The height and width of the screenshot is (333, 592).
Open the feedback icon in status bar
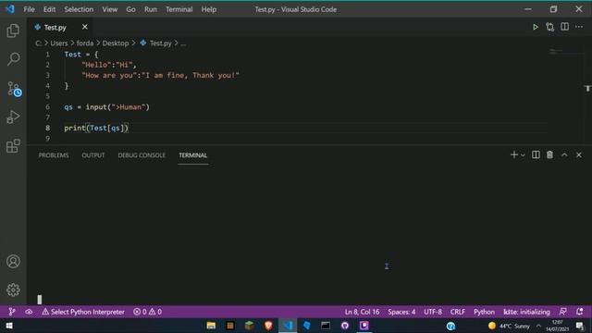click(562, 312)
